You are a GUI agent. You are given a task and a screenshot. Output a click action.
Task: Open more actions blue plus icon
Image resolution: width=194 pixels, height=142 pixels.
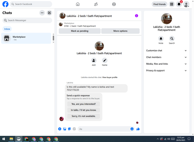click(x=60, y=129)
